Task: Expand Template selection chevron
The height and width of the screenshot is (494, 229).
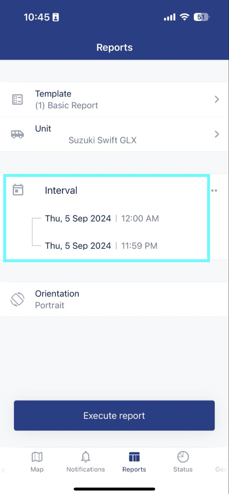Action: click(217, 100)
